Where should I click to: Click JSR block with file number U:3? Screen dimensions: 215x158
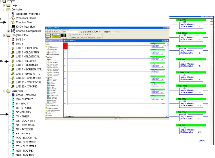pos(191,25)
